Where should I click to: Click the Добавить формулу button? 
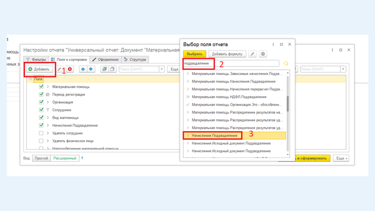[227, 54]
